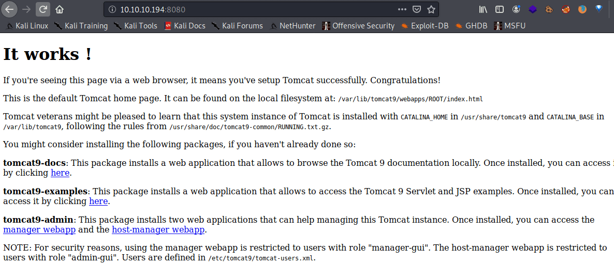
Task: Click the /etc/tomcat9/tomcat-users.xml path text
Action: [x=261, y=258]
